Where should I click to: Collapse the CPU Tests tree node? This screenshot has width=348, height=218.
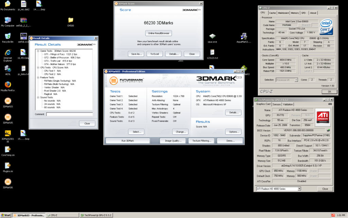click(38, 68)
